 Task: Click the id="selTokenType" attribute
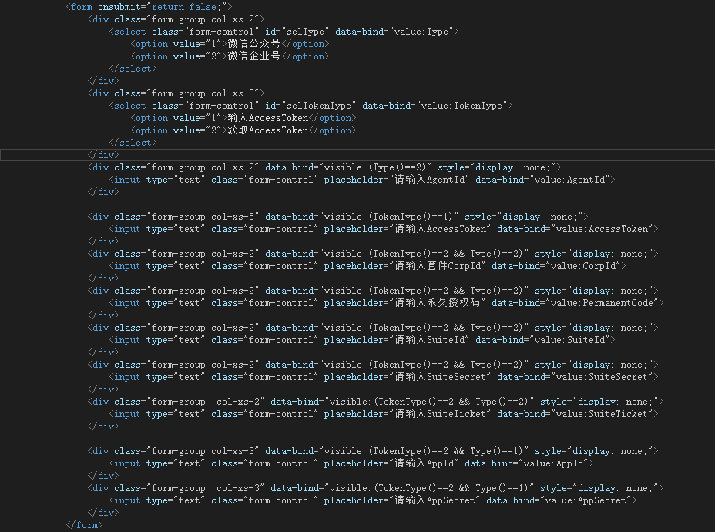point(311,106)
